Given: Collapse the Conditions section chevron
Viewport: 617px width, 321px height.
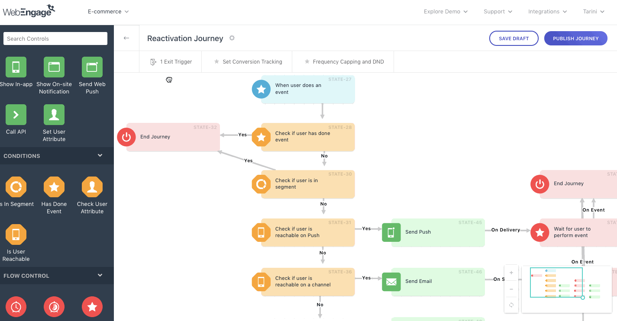Looking at the screenshot, I should click(100, 156).
